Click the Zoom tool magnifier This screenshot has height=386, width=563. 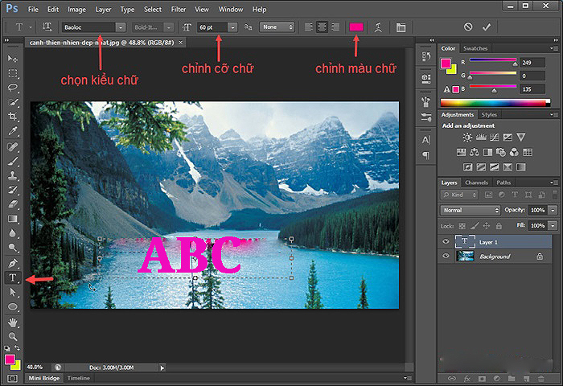pos(13,336)
